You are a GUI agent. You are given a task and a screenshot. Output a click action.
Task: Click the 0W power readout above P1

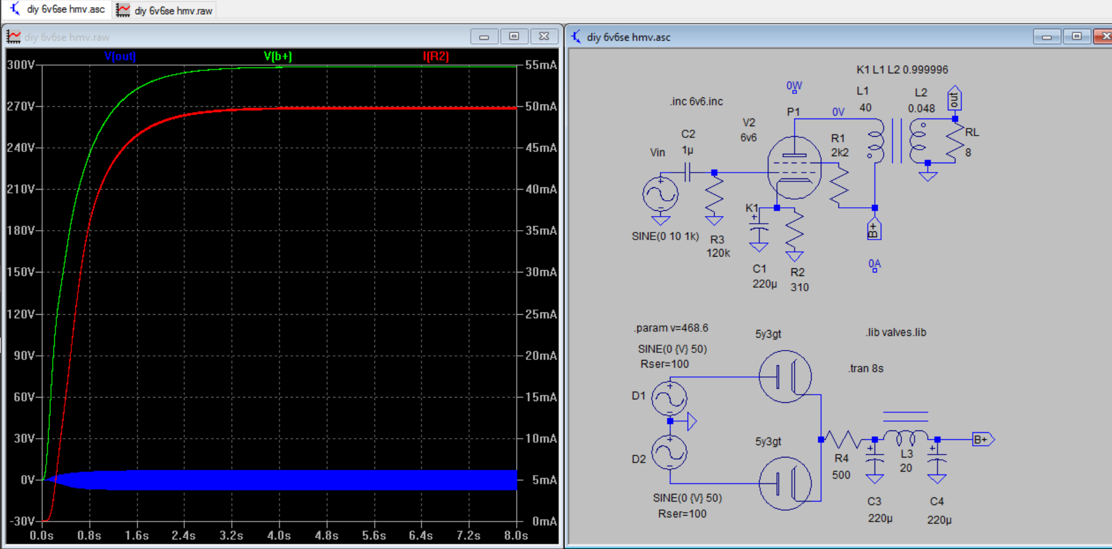[794, 86]
